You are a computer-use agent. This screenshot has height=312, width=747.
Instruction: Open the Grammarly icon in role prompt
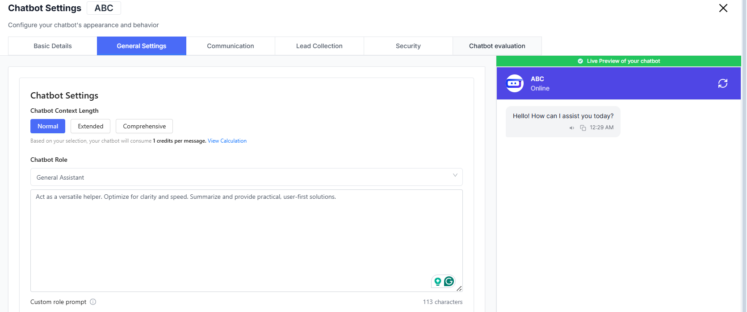coord(449,281)
